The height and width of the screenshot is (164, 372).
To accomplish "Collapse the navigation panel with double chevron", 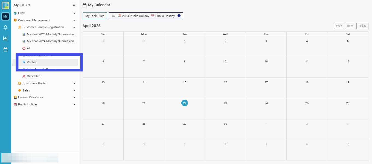I will (74, 5).
